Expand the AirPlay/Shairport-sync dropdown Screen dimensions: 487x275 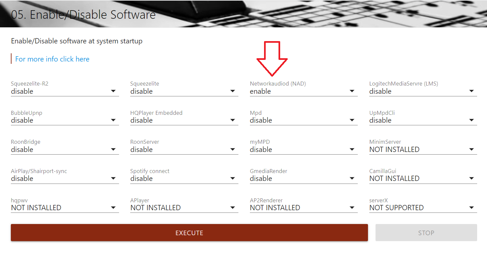point(65,179)
